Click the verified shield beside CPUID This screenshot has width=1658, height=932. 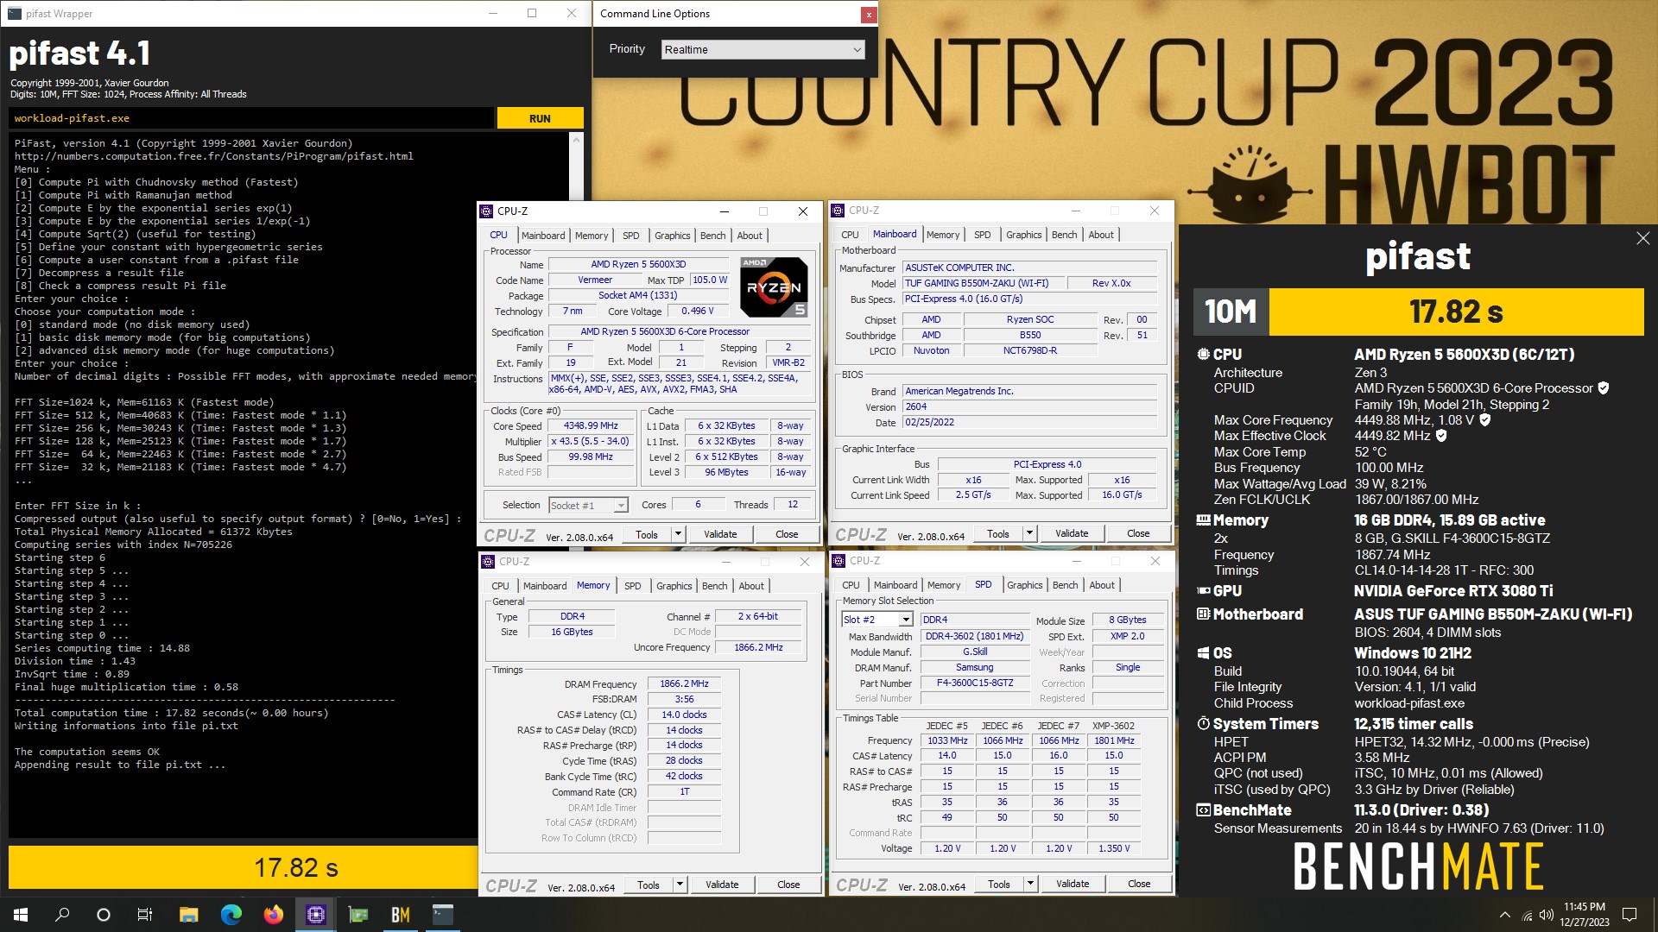click(1604, 388)
